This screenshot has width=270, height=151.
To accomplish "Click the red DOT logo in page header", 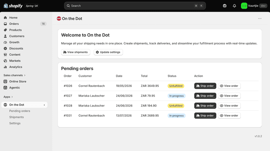I will [x=59, y=18].
